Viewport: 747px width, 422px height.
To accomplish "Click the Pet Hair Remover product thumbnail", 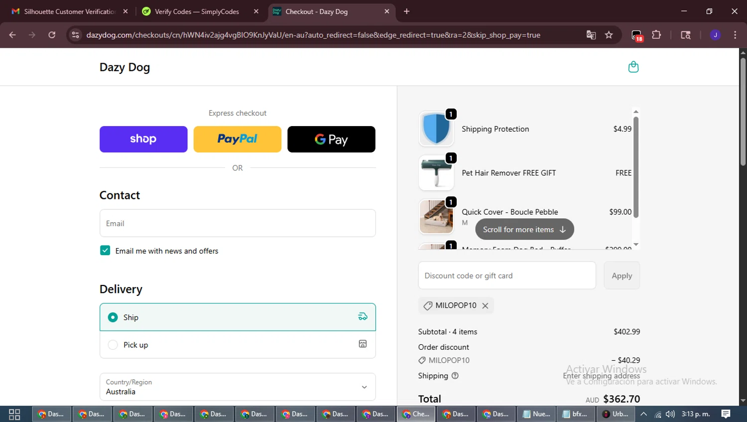I will click(x=436, y=173).
